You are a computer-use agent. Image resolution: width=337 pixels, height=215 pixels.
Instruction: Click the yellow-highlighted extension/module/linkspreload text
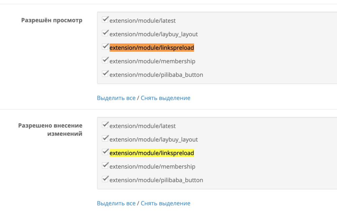152,153
